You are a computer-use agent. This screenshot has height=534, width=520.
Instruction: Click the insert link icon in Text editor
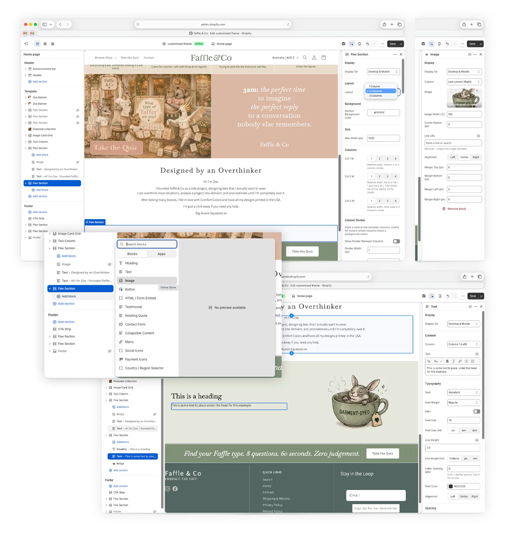[x=460, y=361]
